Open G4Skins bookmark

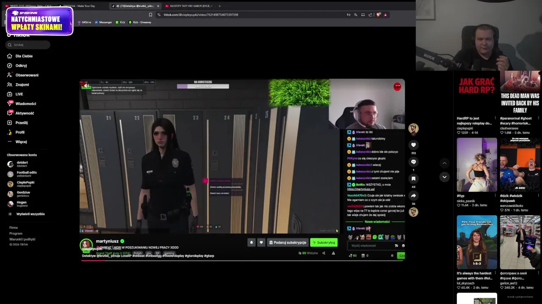point(84,22)
